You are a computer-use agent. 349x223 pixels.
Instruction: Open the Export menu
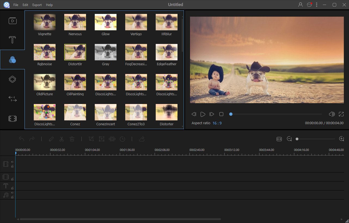37,5
